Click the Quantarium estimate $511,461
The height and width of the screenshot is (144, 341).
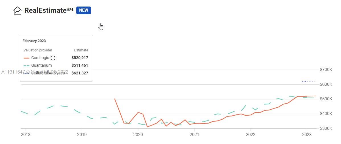click(80, 66)
